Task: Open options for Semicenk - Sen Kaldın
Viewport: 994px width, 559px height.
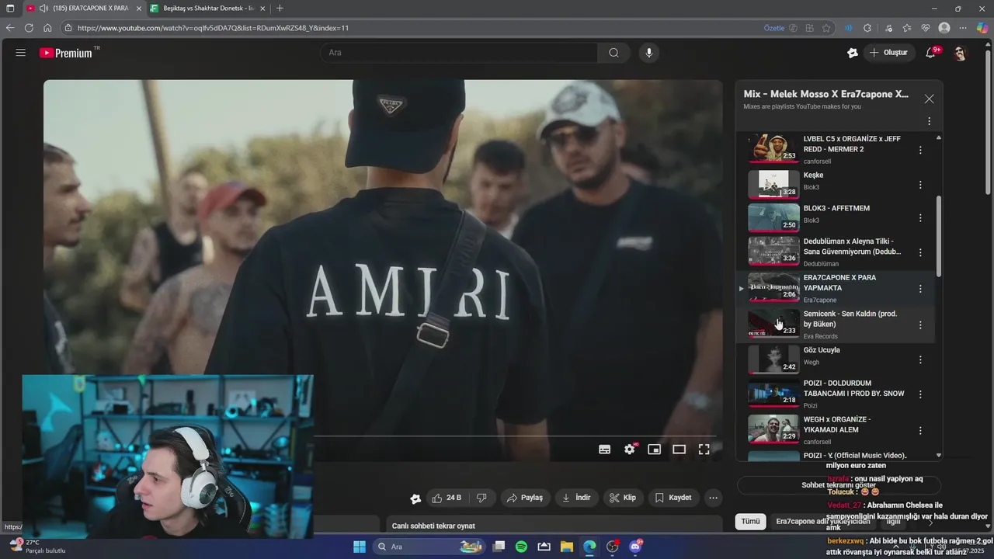Action: coord(920,325)
